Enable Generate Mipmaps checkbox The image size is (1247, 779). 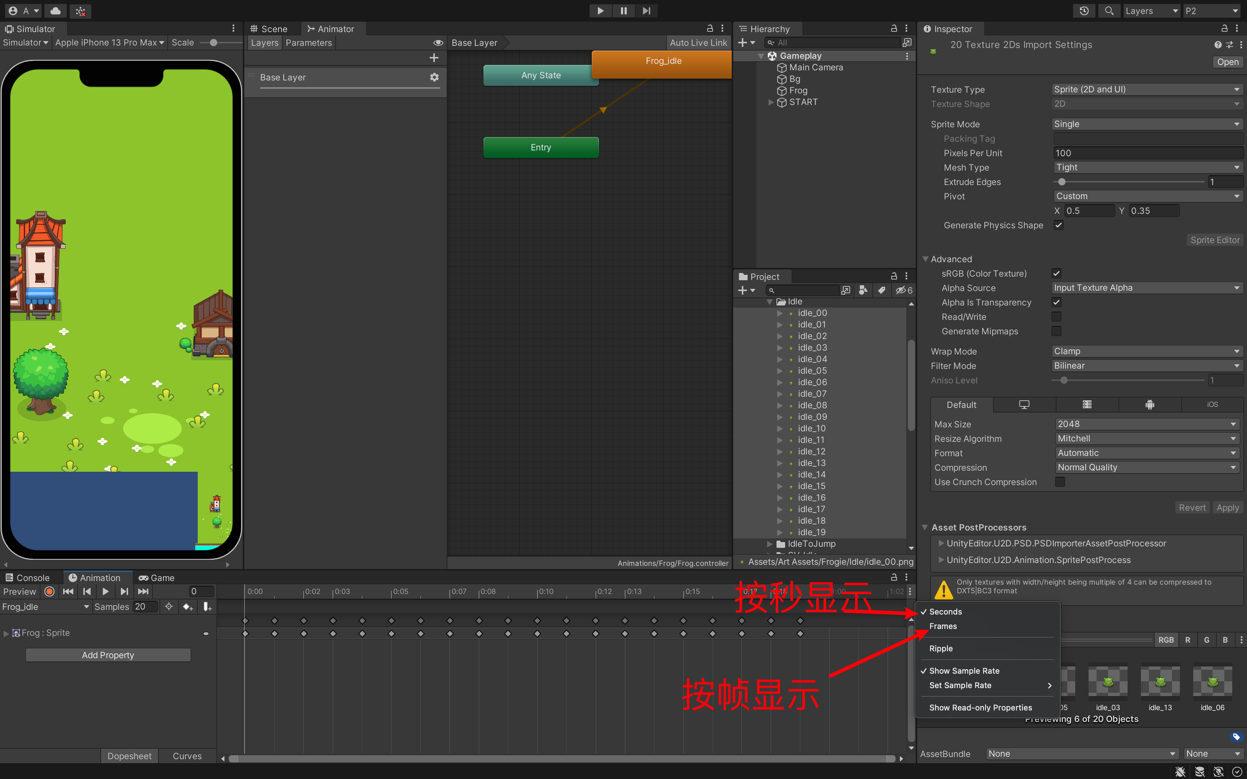click(x=1056, y=331)
